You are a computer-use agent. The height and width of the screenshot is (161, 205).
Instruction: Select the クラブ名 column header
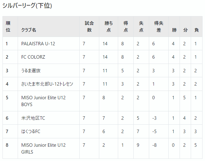tap(29, 30)
